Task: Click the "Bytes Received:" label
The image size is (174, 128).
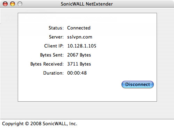Action: pyautogui.click(x=47, y=64)
